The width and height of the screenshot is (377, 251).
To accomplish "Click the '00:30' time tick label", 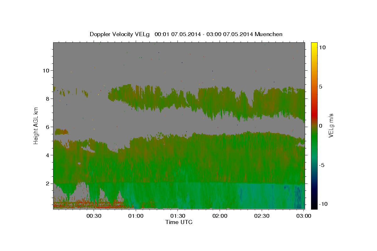I will point(93,216).
